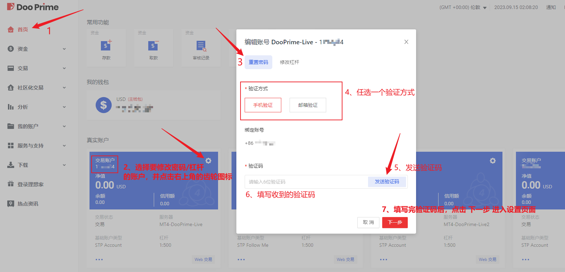
Task: Click the 社区化交易 sidebar icon
Action: tap(11, 87)
